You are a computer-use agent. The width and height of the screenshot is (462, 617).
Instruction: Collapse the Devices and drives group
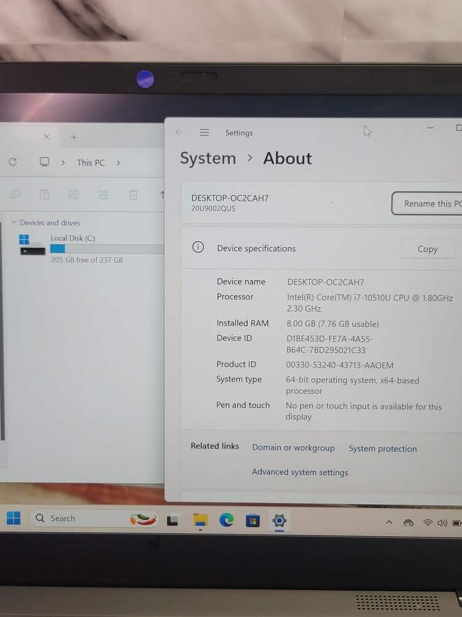coord(14,223)
